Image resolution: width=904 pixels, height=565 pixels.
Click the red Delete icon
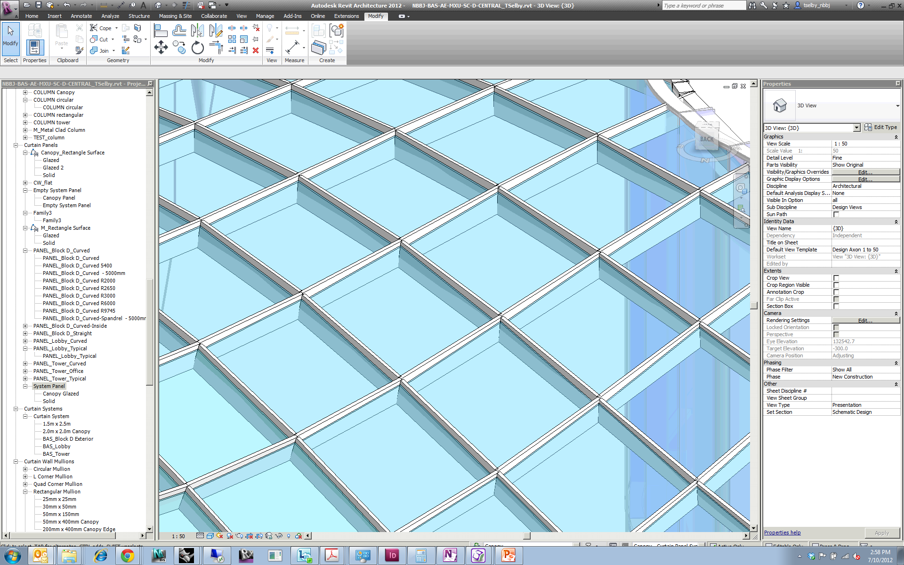point(256,50)
